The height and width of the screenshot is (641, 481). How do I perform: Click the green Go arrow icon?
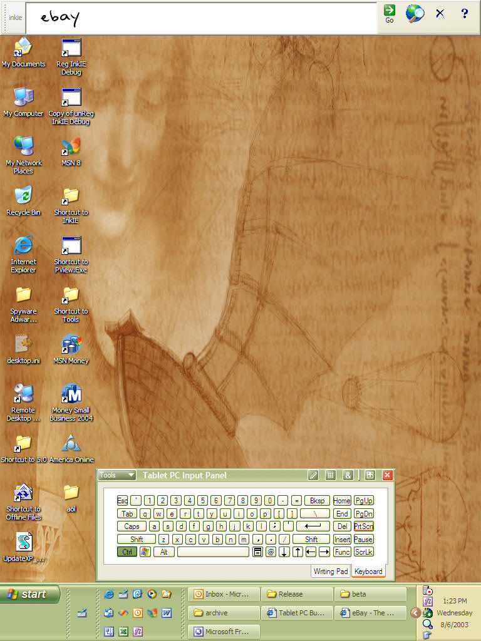pos(389,10)
